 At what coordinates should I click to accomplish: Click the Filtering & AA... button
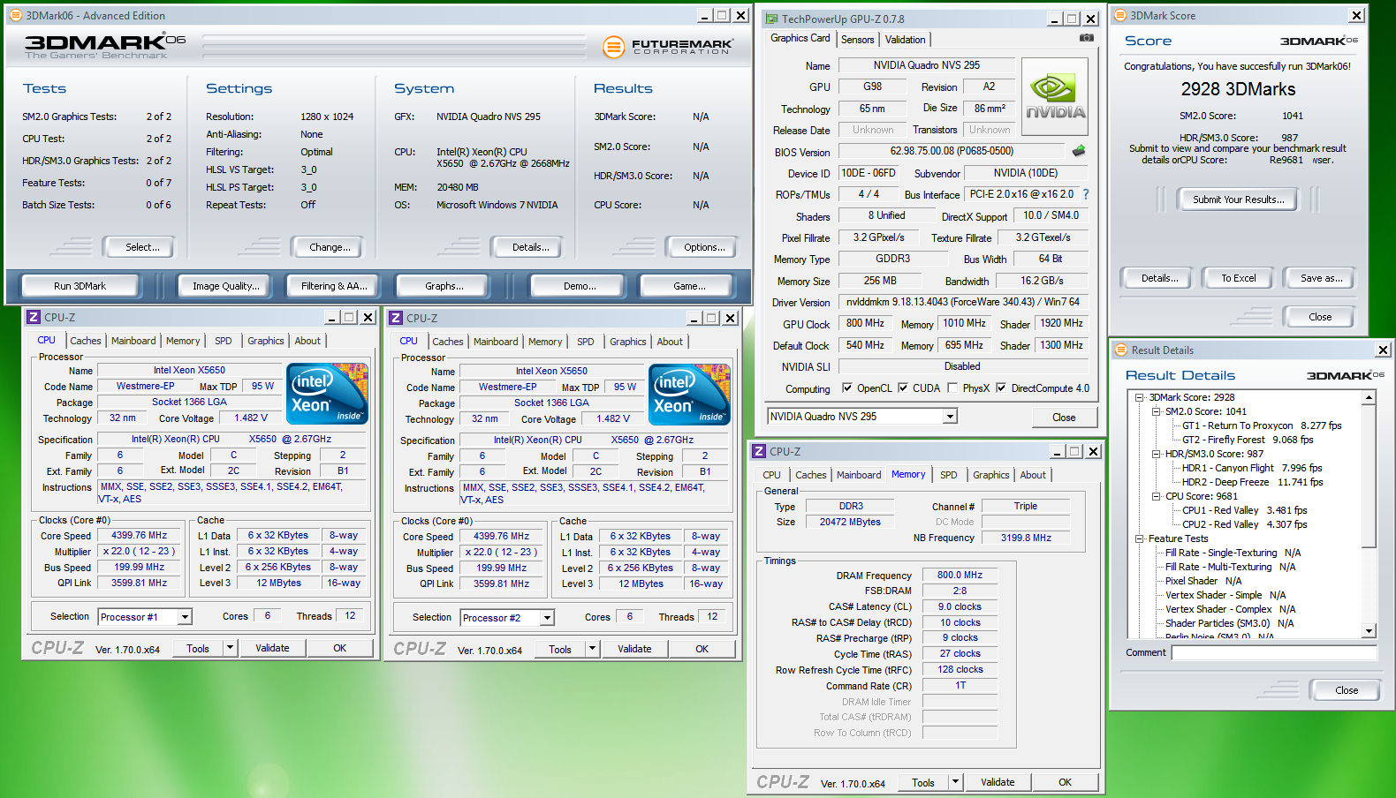click(334, 286)
